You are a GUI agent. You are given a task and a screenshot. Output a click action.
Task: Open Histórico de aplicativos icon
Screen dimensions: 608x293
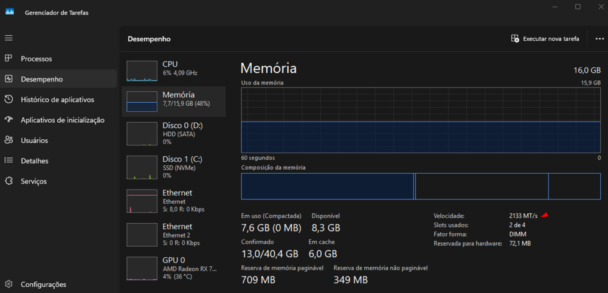click(9, 100)
